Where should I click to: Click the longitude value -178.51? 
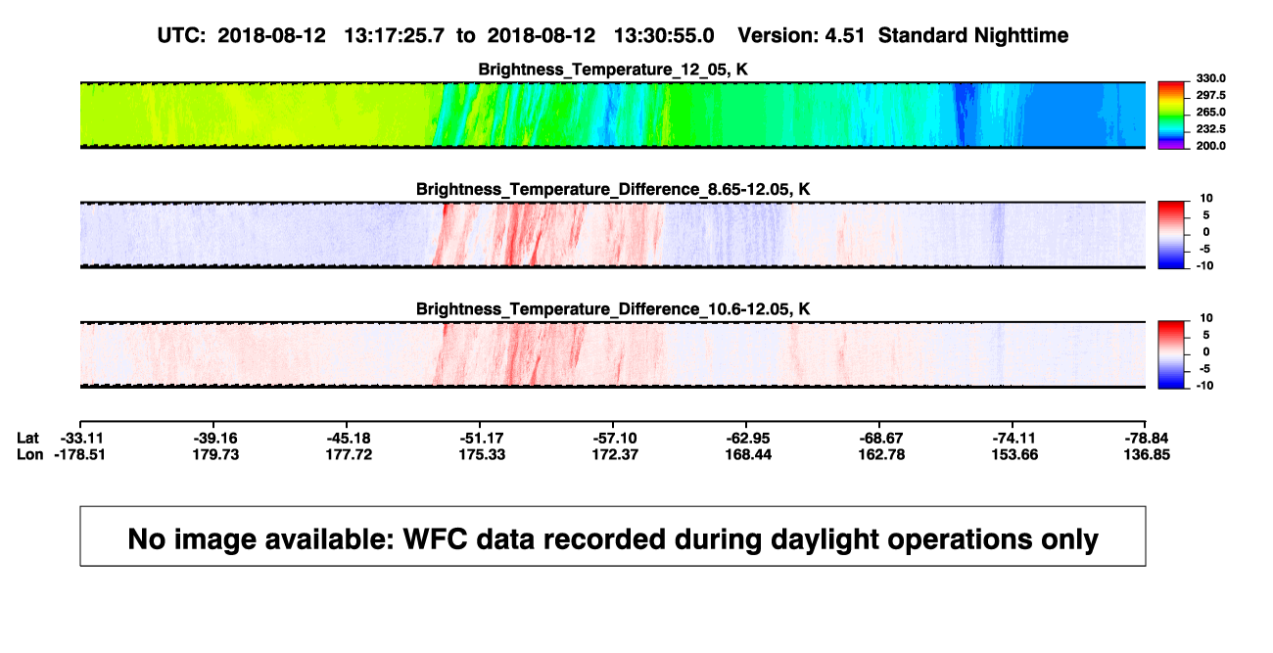(x=81, y=455)
